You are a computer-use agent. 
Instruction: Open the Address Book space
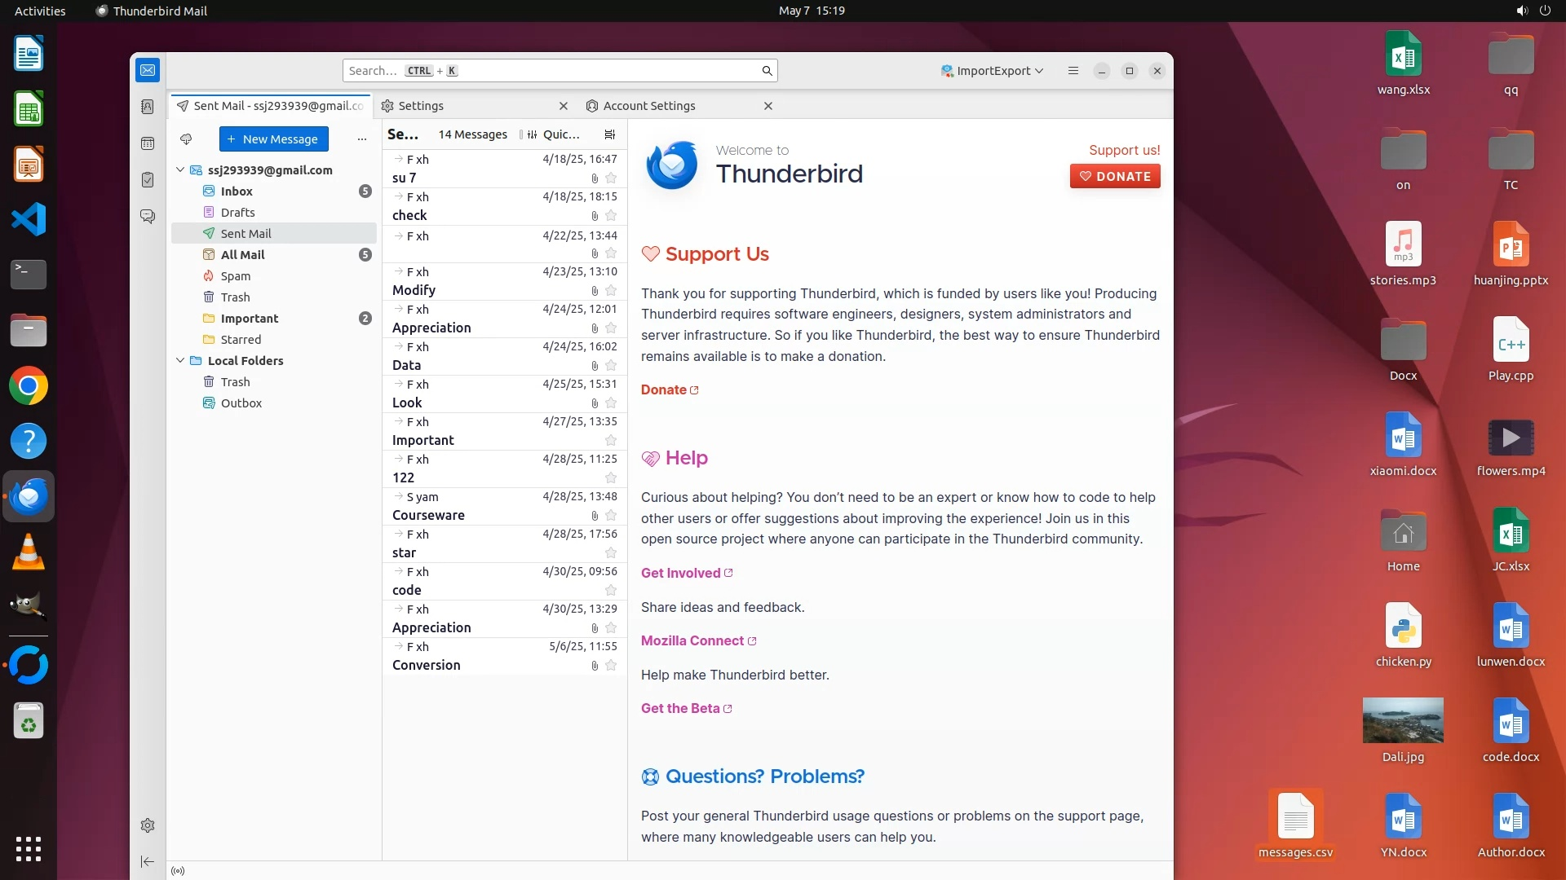coord(148,107)
